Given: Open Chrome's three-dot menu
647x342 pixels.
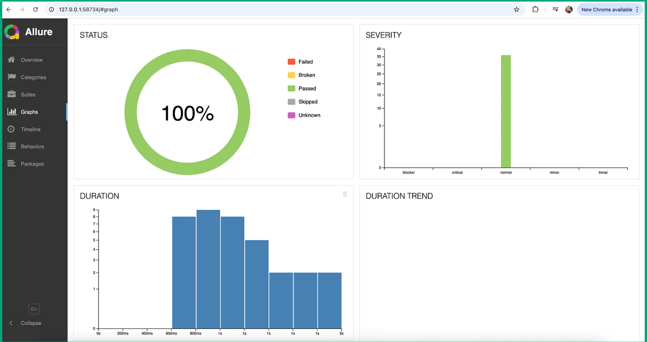Looking at the screenshot, I should click(x=637, y=9).
